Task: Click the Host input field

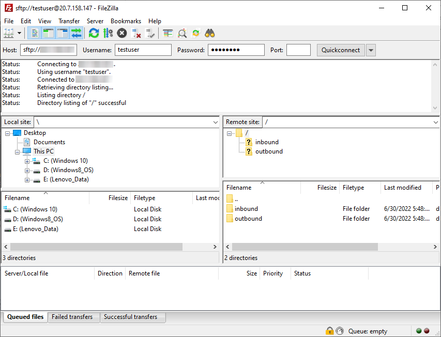Action: [49, 50]
